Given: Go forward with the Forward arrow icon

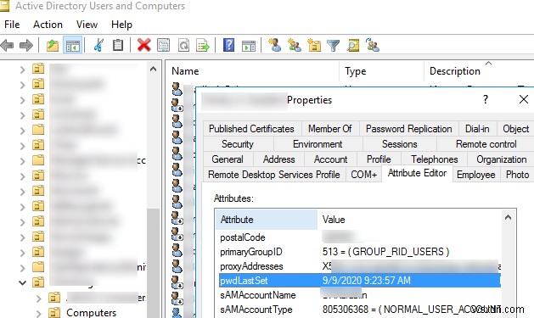Looking at the screenshot, I should point(26,45).
